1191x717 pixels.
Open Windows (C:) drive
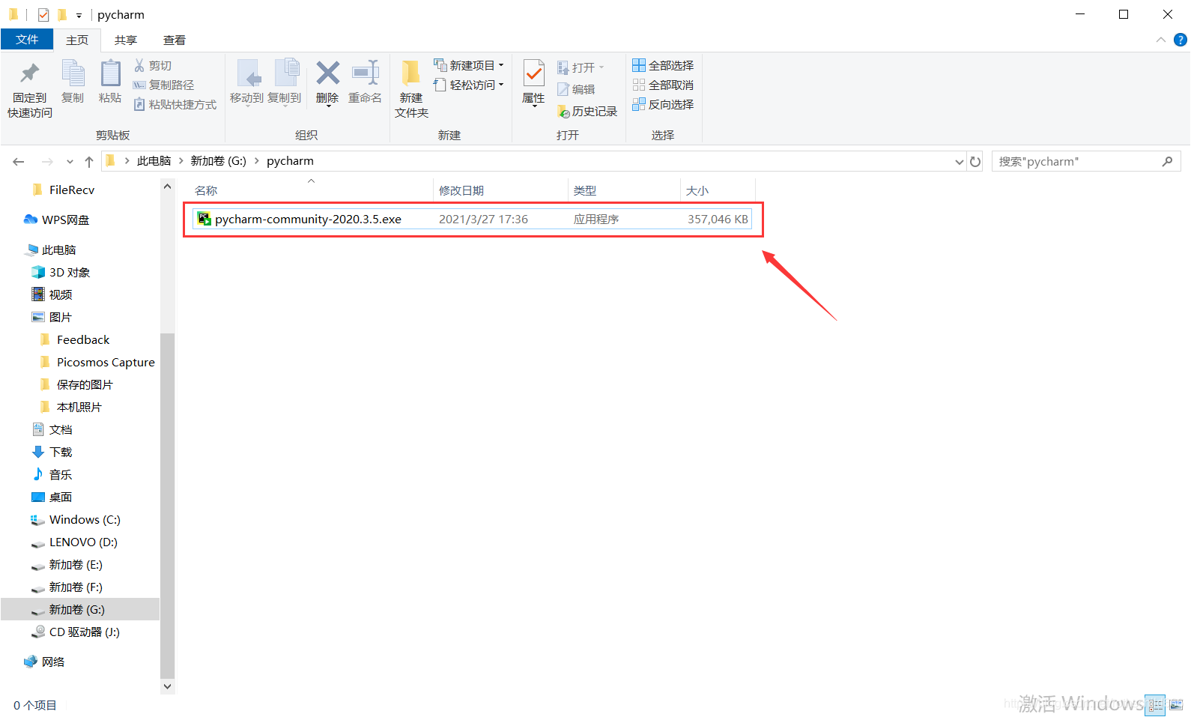click(76, 520)
